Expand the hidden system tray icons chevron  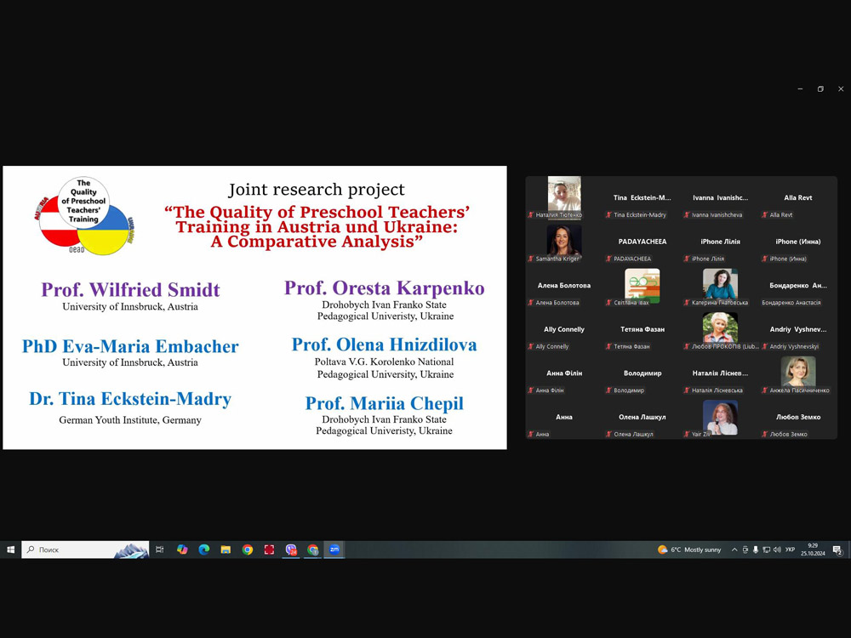pyautogui.click(x=734, y=550)
